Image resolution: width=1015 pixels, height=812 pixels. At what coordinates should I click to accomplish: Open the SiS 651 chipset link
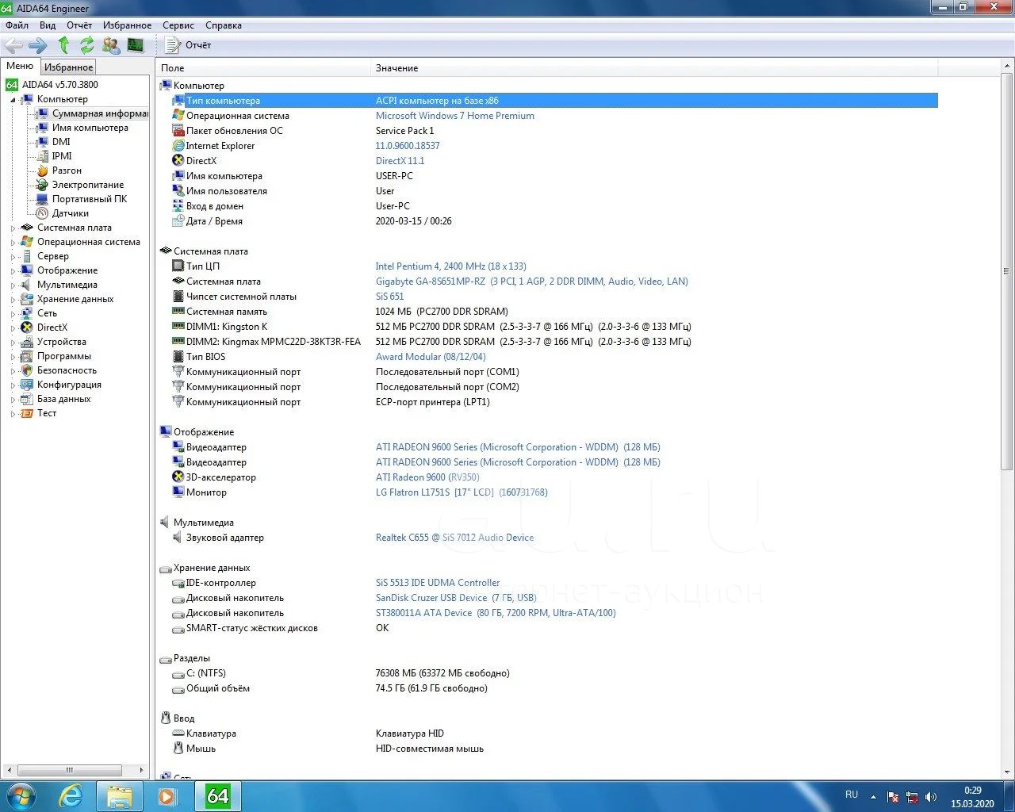389,297
